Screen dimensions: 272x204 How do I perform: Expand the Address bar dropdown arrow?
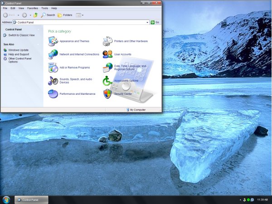tap(147, 22)
